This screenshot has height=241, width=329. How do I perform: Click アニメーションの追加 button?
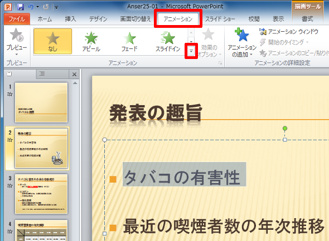(x=241, y=43)
